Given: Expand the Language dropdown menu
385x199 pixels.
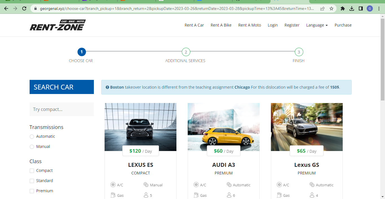Looking at the screenshot, I should (317, 25).
